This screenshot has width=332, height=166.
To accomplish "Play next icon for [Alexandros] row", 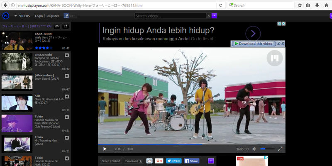I will tap(67, 76).
